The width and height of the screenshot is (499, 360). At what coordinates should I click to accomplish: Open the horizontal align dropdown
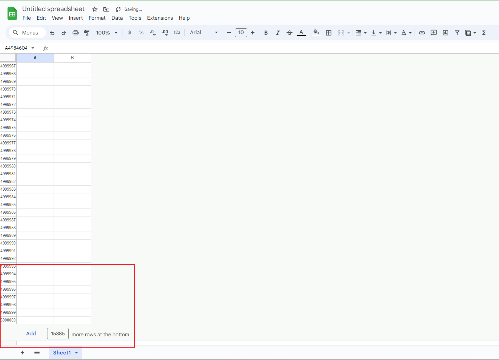point(361,33)
